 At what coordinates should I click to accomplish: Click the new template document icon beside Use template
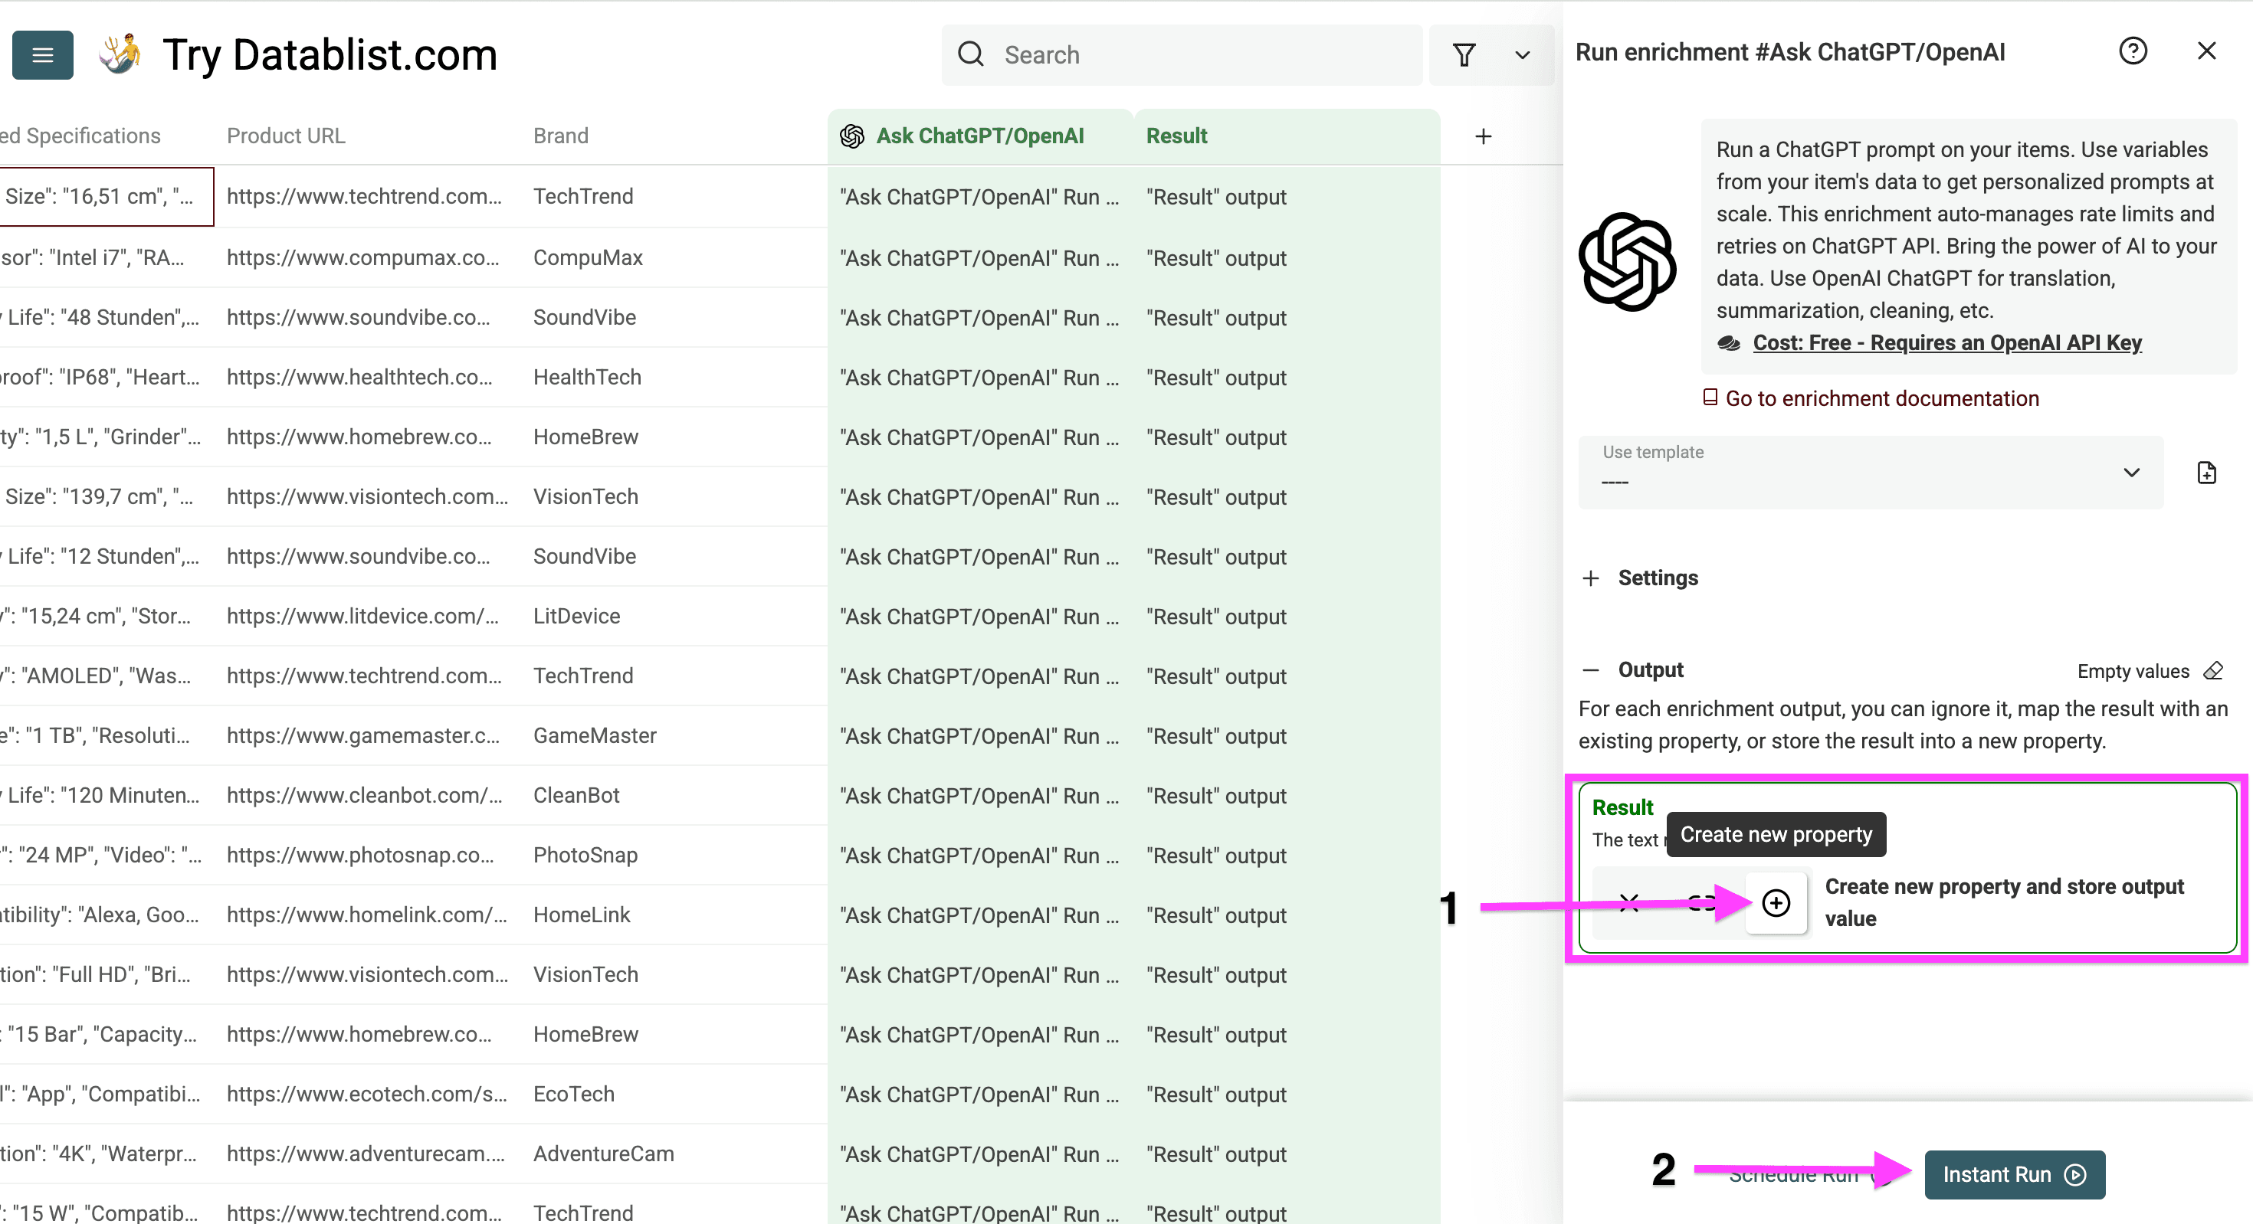[2208, 472]
